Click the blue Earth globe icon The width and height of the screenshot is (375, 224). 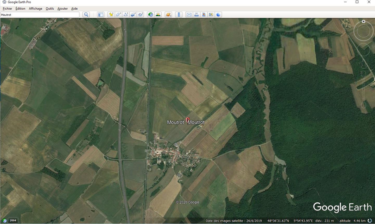(218, 15)
